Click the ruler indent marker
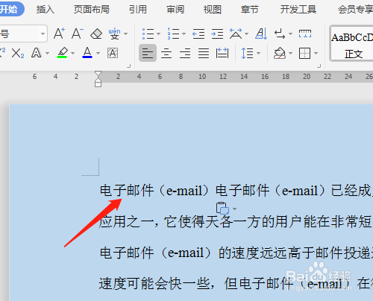The image size is (373, 301). point(98,79)
